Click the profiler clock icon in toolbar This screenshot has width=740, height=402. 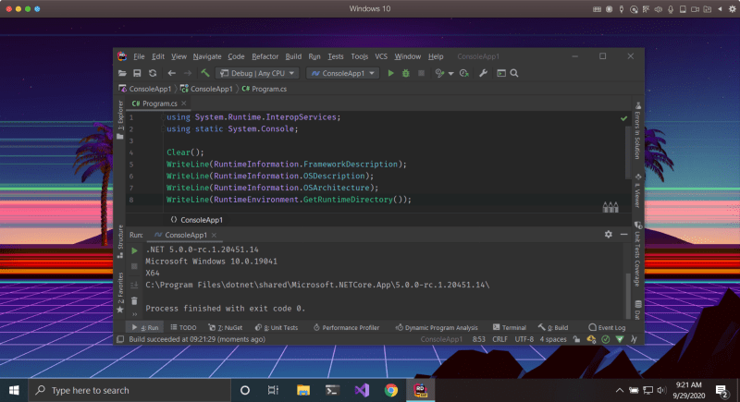464,73
